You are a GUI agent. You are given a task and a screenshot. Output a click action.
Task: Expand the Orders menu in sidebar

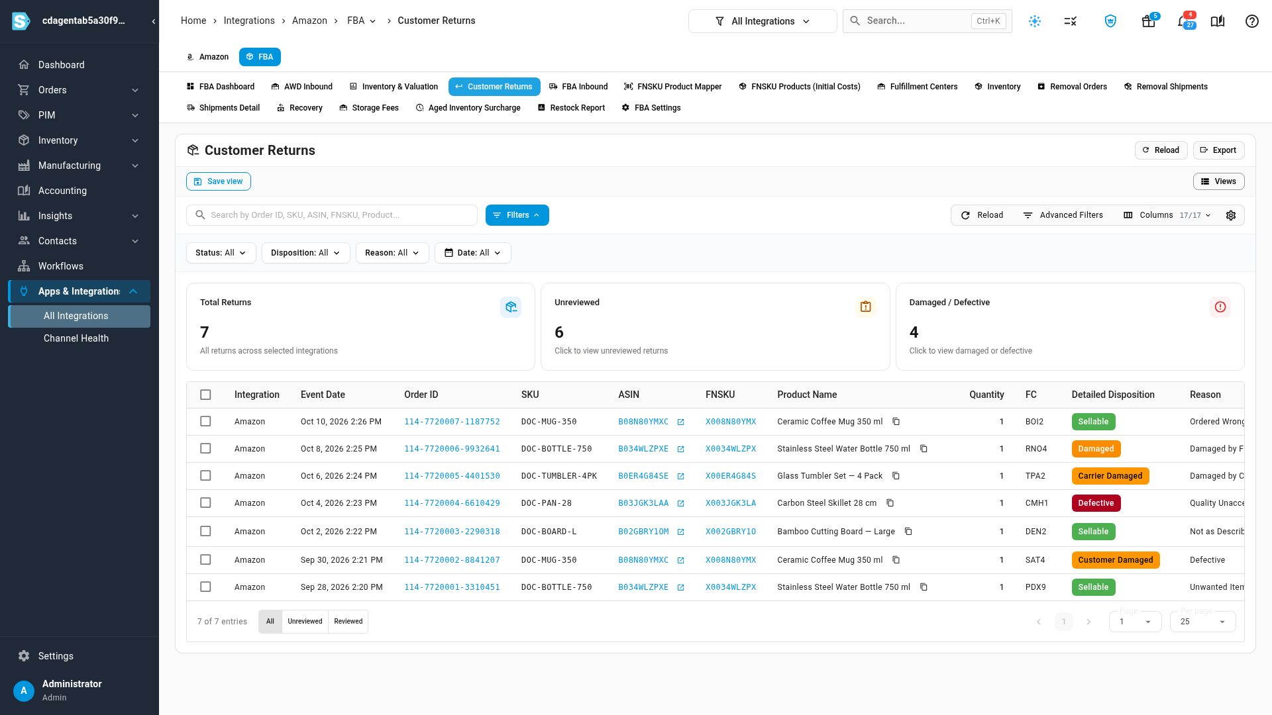coord(79,90)
